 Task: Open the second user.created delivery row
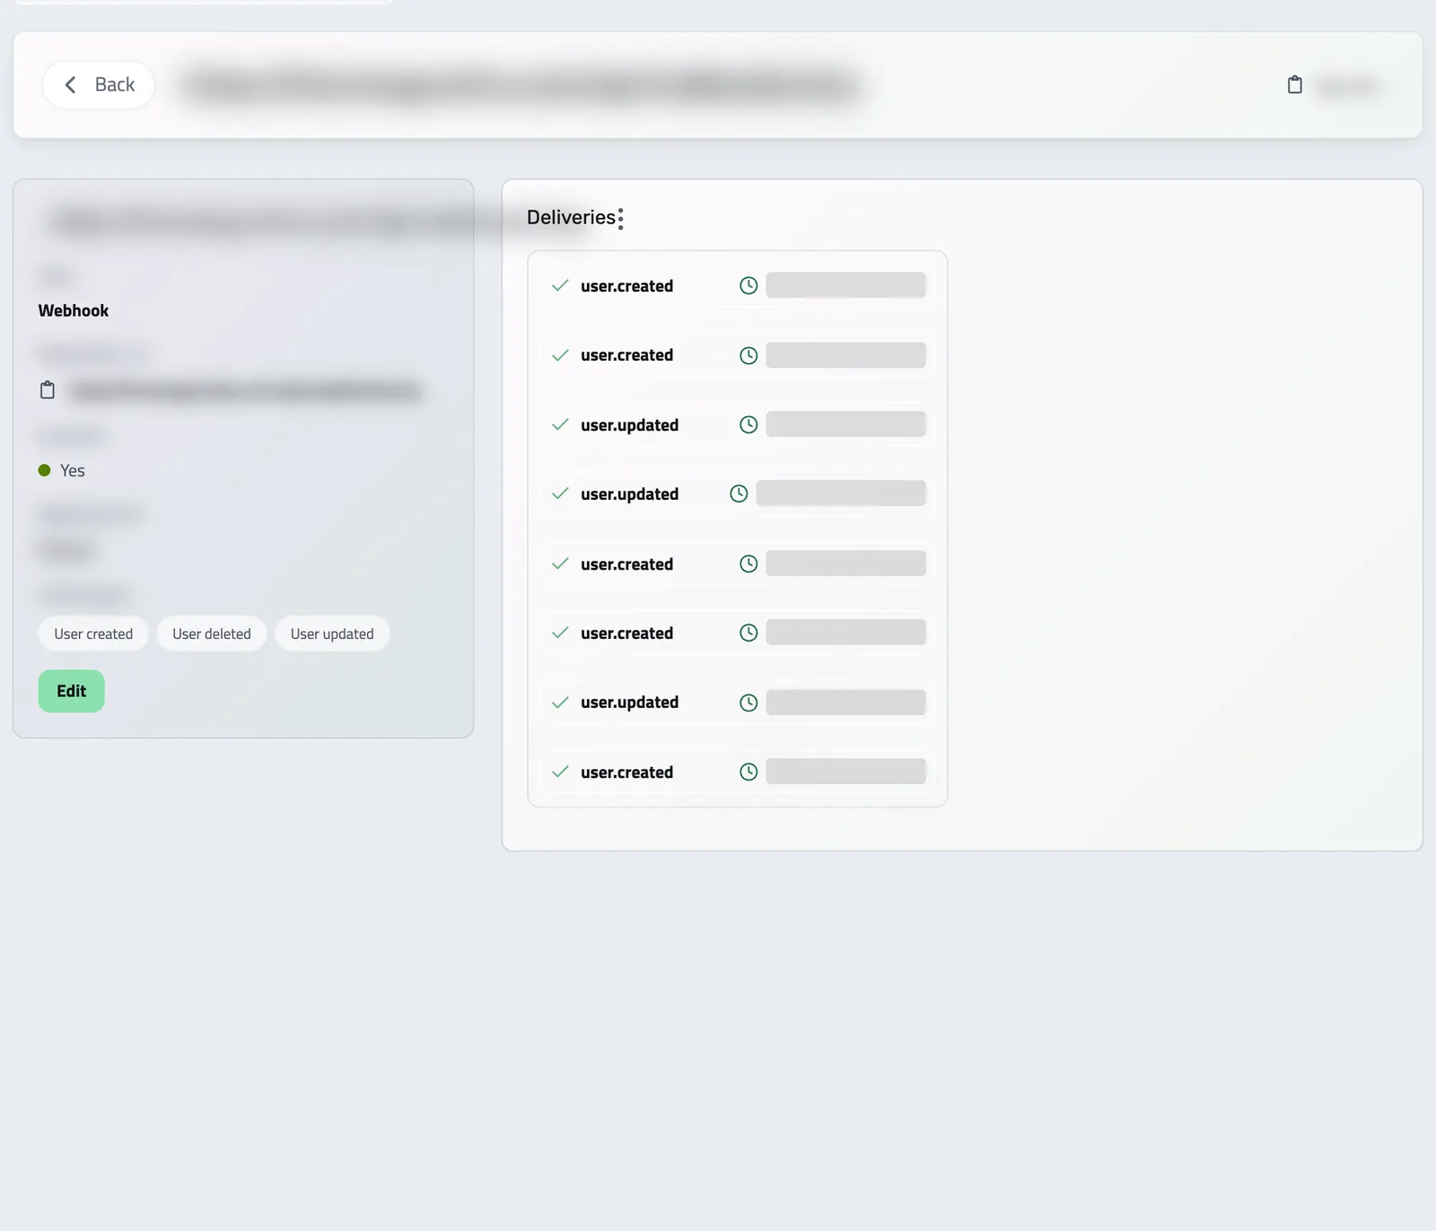[737, 355]
